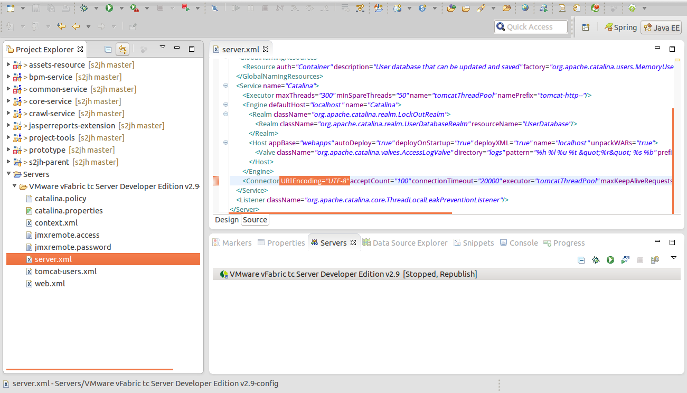687x393 pixels.
Task: Click debug server icon in Servers view
Action: click(596, 260)
